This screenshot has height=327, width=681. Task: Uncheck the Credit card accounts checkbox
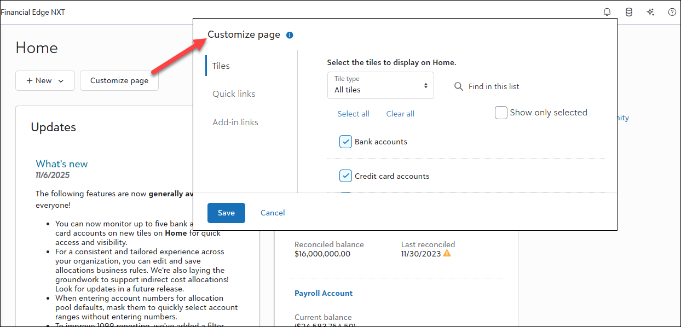[345, 176]
